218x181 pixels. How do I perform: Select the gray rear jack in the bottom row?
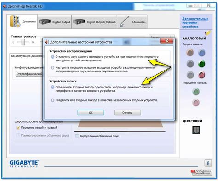pos(190,75)
